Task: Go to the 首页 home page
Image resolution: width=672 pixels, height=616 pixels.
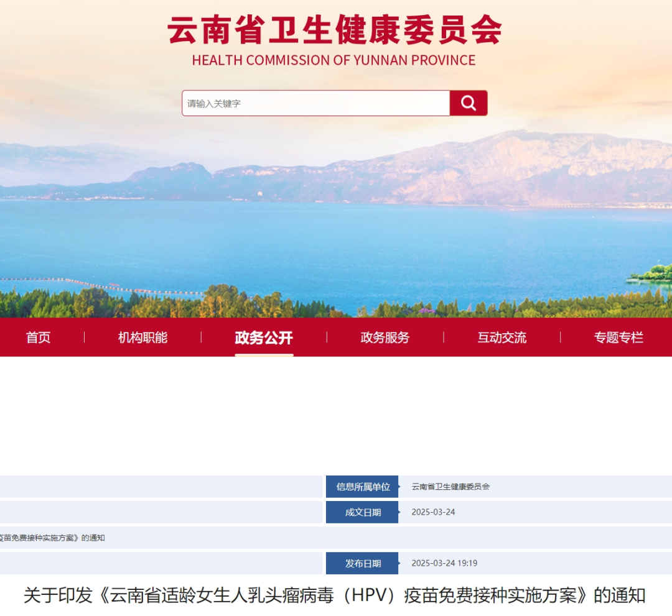Action: (x=39, y=338)
